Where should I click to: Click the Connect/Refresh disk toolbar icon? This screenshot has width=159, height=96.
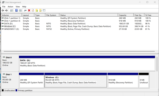(x=25, y=11)
